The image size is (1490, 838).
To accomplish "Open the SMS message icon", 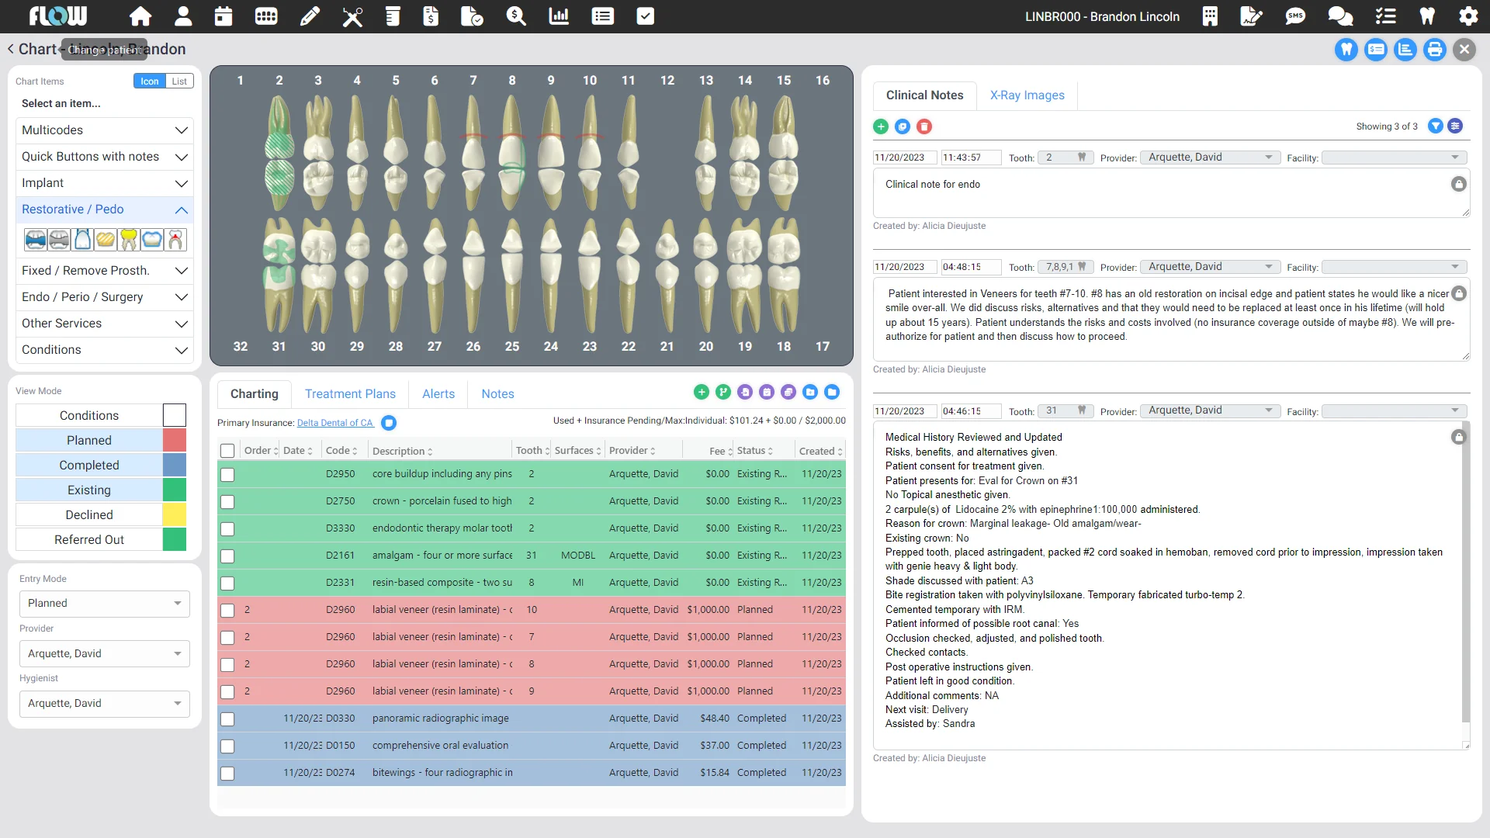I will (1295, 16).
